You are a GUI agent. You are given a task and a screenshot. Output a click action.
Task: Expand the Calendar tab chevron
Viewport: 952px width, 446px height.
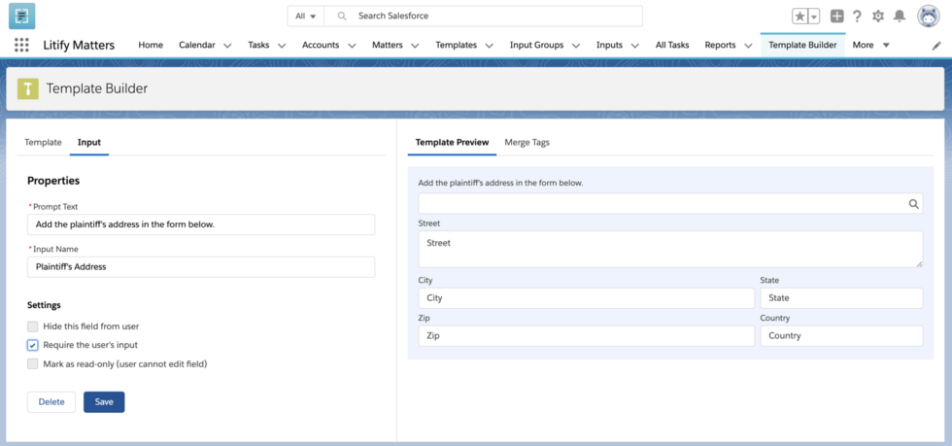[227, 46]
